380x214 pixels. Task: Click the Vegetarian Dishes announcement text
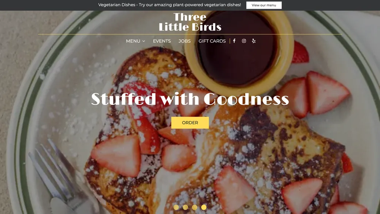pyautogui.click(x=169, y=5)
